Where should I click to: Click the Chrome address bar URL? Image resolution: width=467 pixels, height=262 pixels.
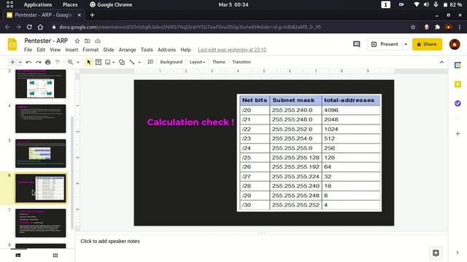coord(190,27)
